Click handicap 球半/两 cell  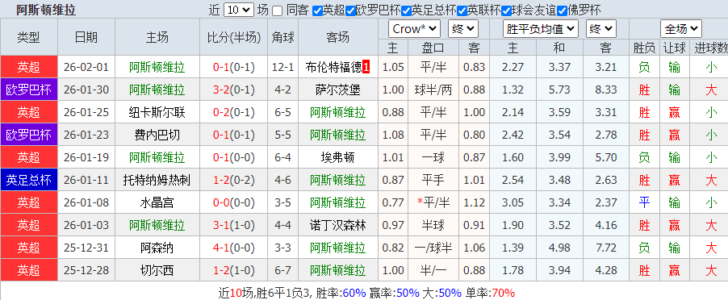point(433,90)
